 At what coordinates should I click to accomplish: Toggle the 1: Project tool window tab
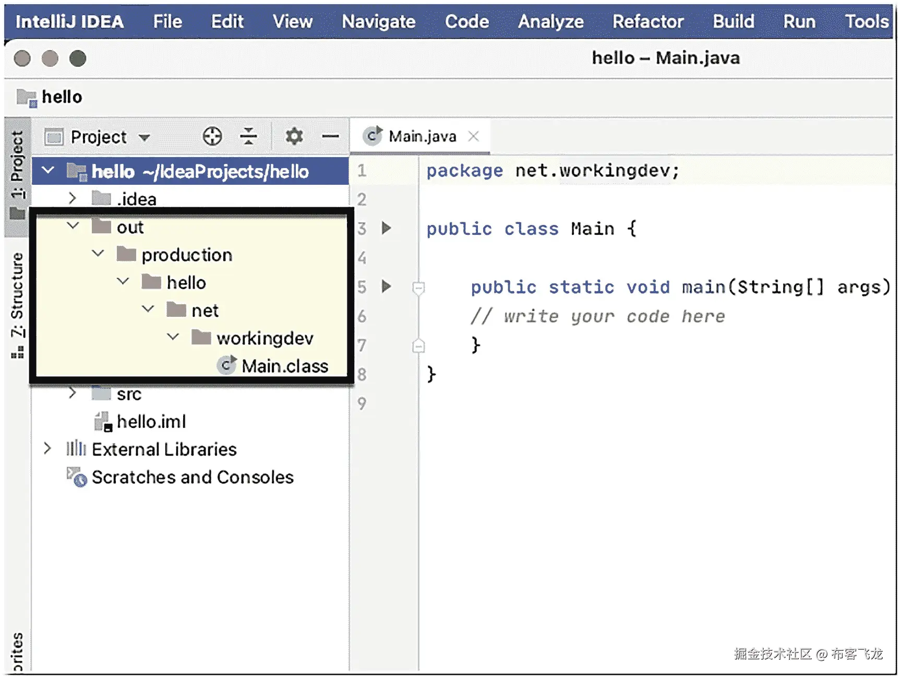pos(18,176)
